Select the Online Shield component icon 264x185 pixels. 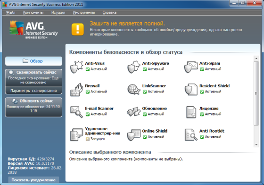point(134,135)
